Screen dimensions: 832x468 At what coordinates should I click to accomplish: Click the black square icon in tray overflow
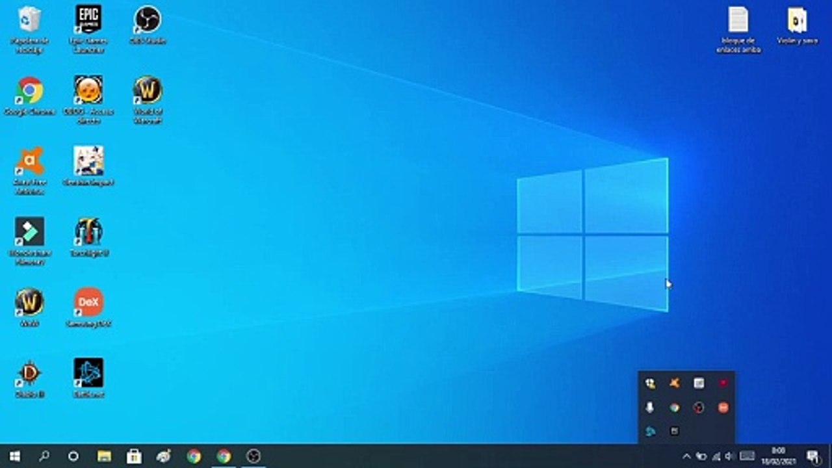coord(674,431)
